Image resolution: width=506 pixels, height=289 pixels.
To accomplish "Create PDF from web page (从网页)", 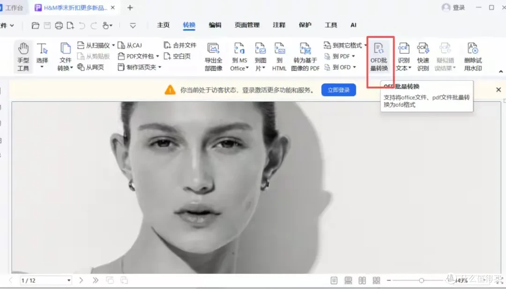I will pyautogui.click(x=91, y=67).
